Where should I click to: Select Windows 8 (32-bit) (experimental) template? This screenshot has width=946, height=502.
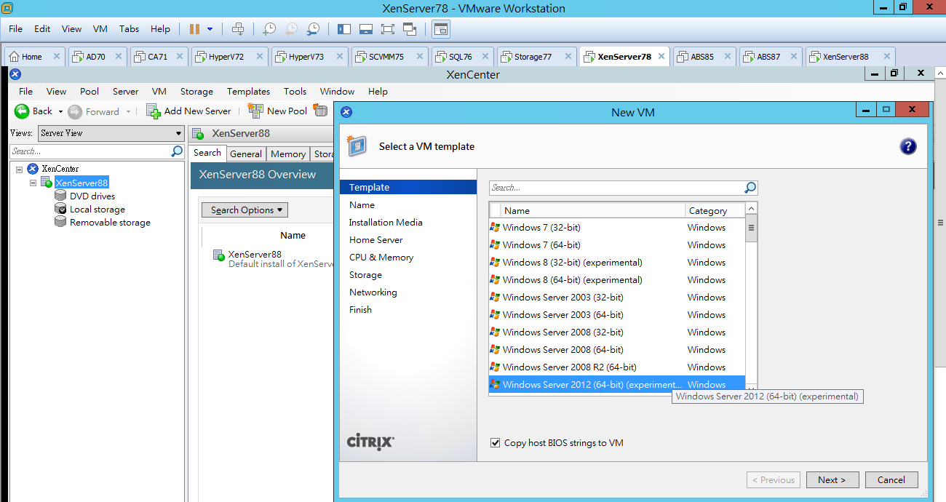click(617, 263)
